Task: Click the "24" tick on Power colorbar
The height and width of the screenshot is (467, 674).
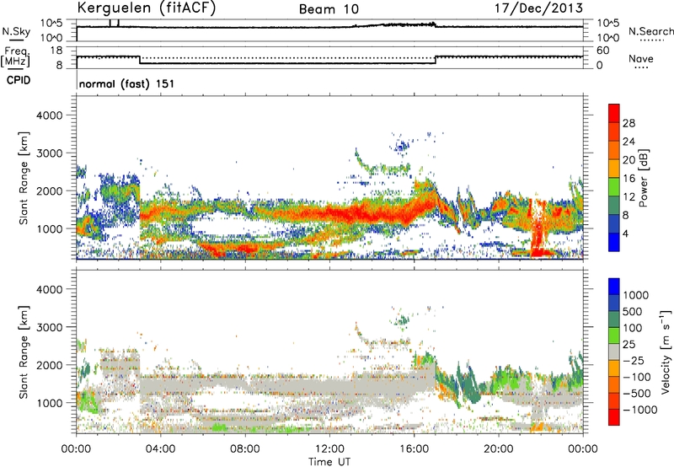Action: pyautogui.click(x=629, y=142)
